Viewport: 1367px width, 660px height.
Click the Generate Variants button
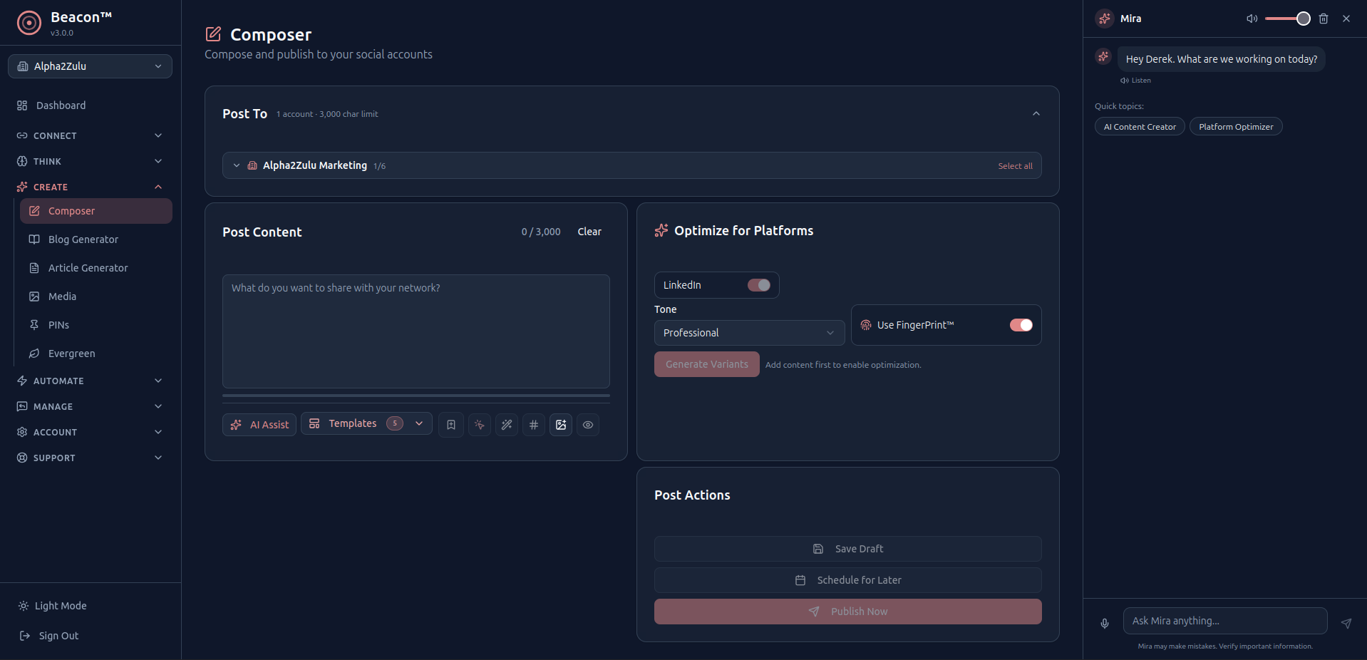(707, 364)
